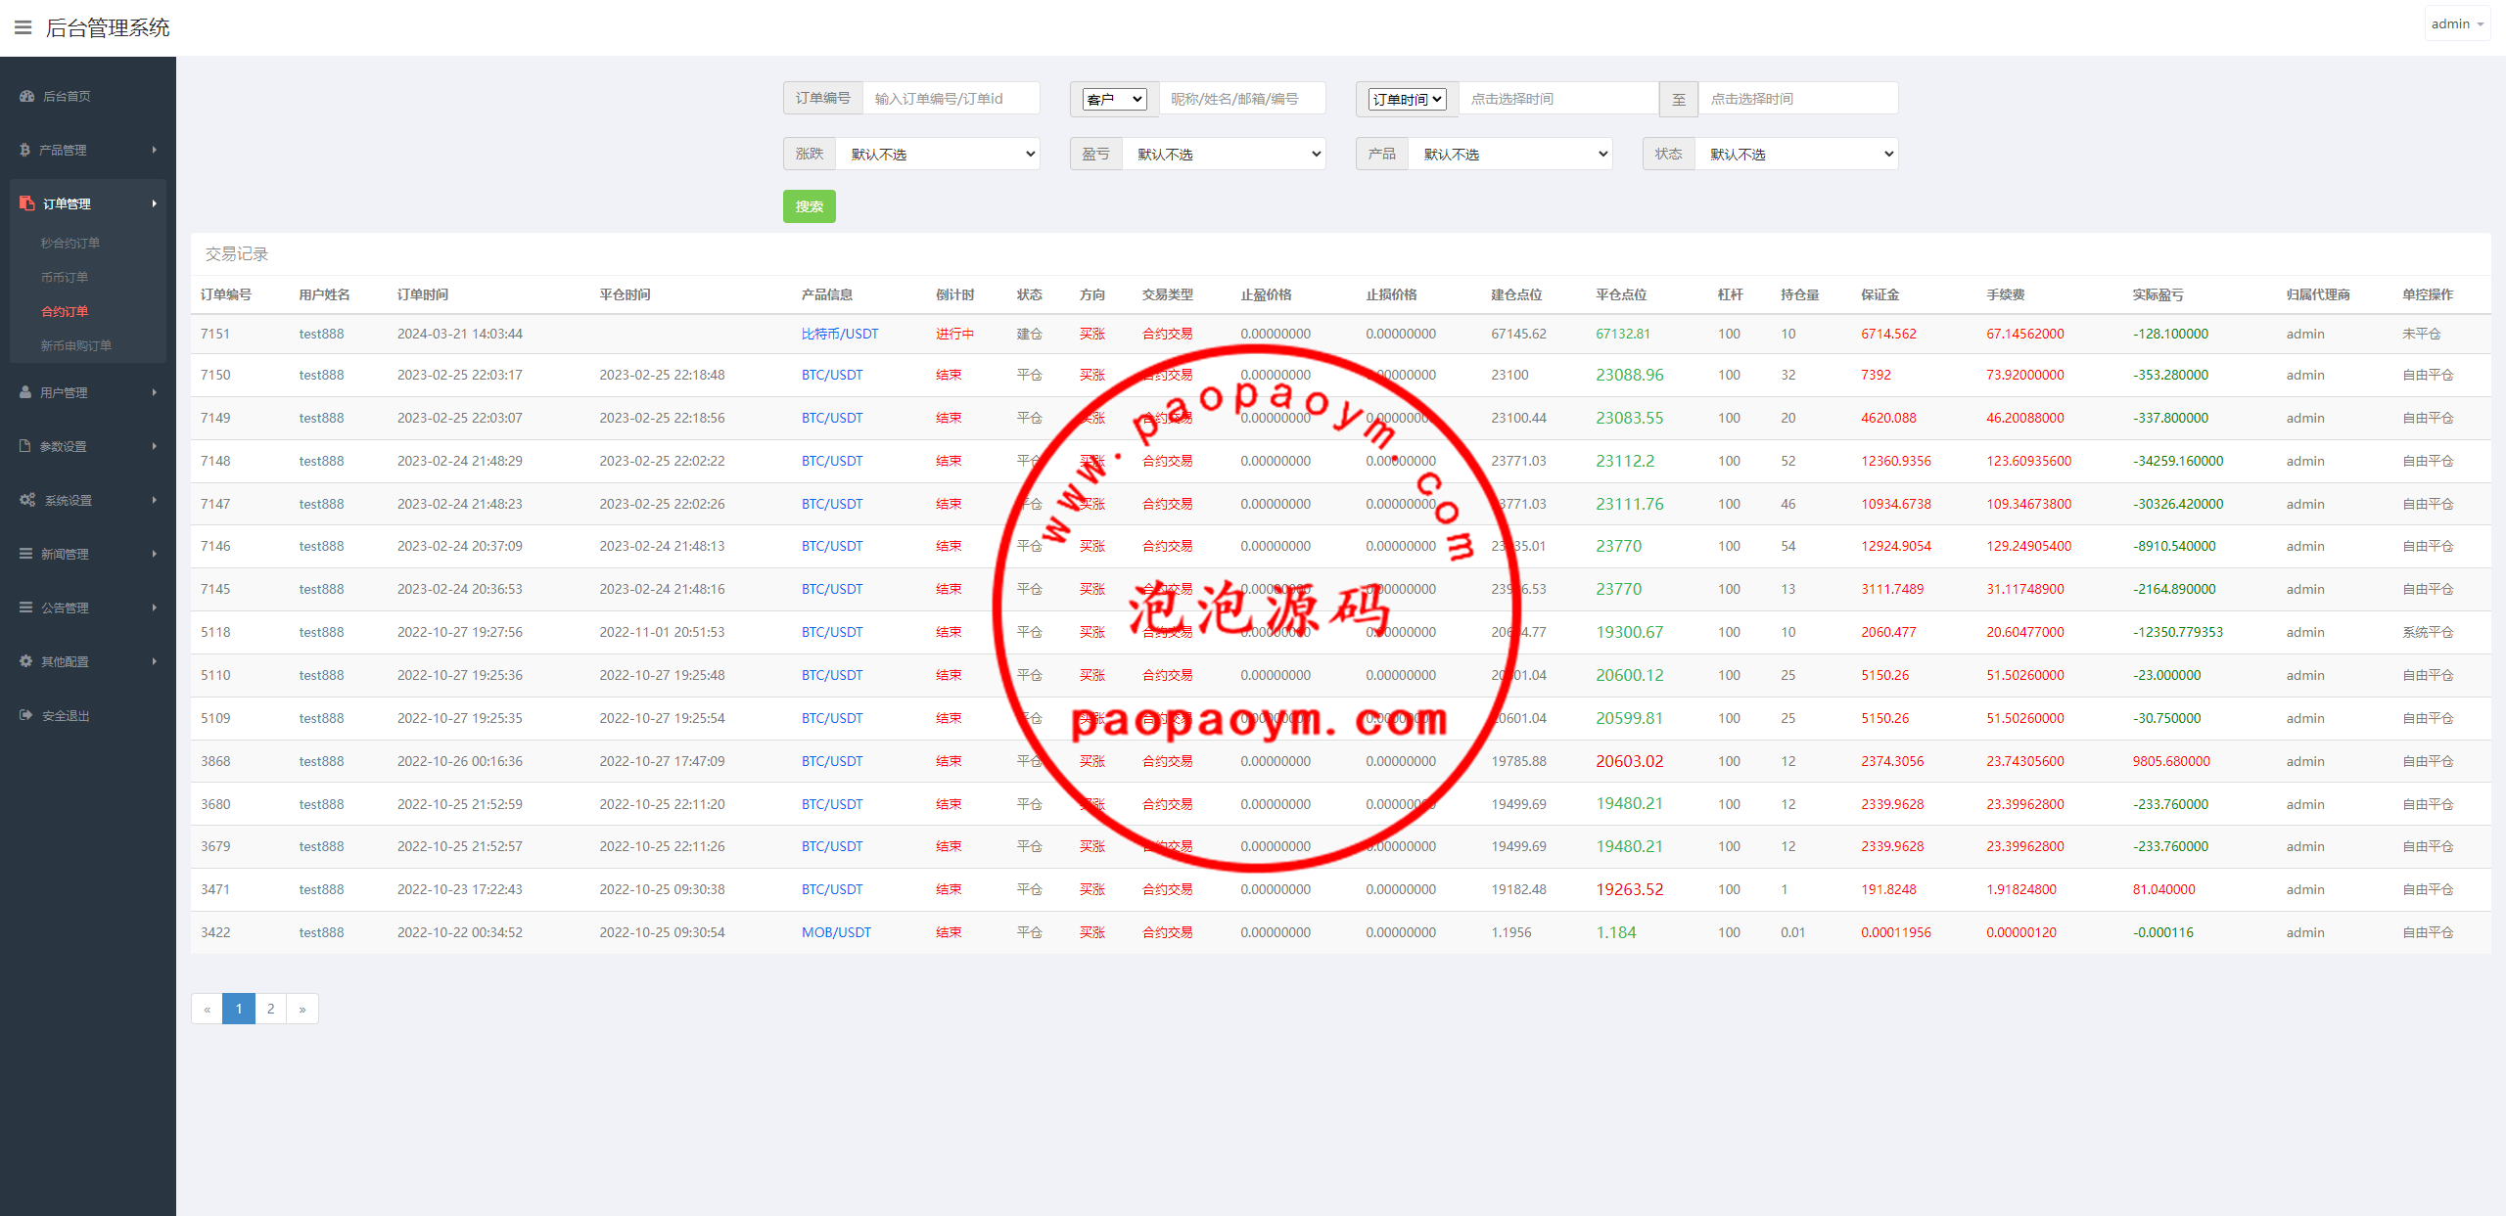Click current page 1 button

pyautogui.click(x=239, y=1009)
